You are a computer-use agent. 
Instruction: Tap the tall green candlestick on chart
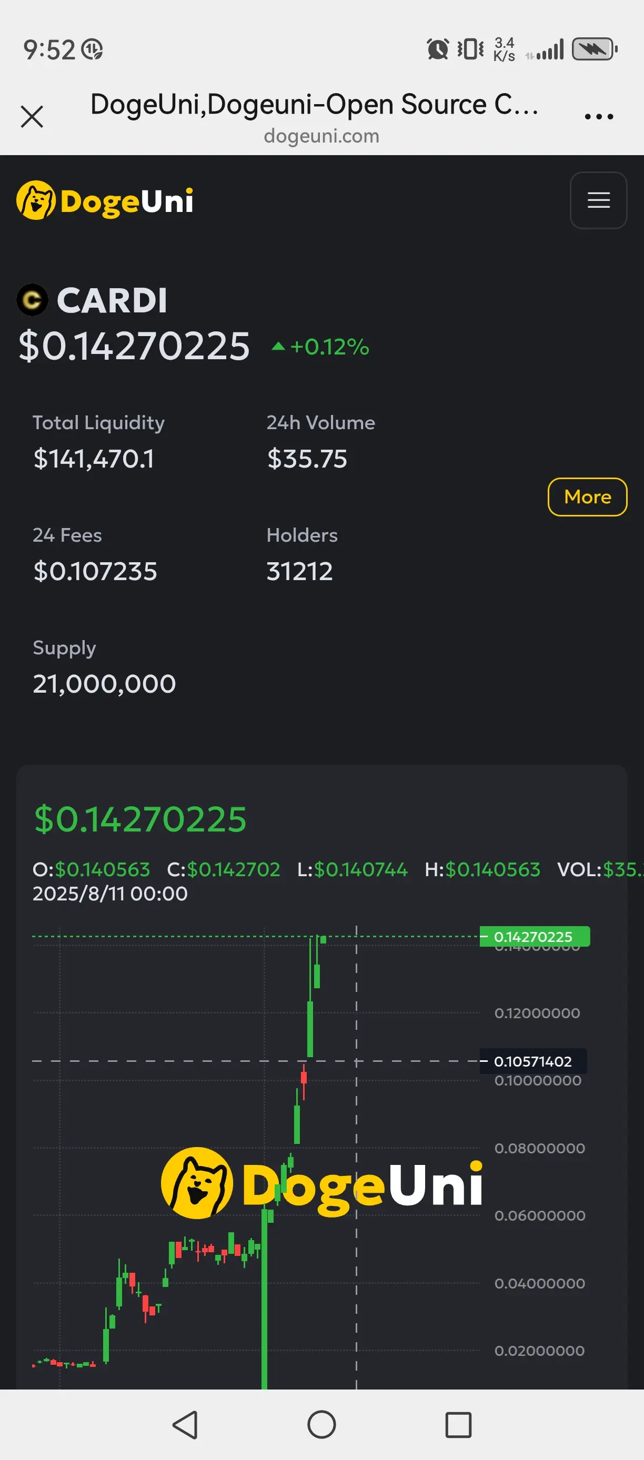[x=264, y=1298]
